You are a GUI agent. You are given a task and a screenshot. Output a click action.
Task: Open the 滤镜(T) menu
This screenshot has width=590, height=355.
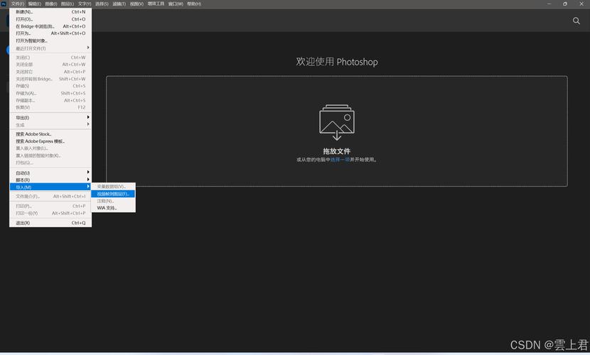[x=119, y=4]
